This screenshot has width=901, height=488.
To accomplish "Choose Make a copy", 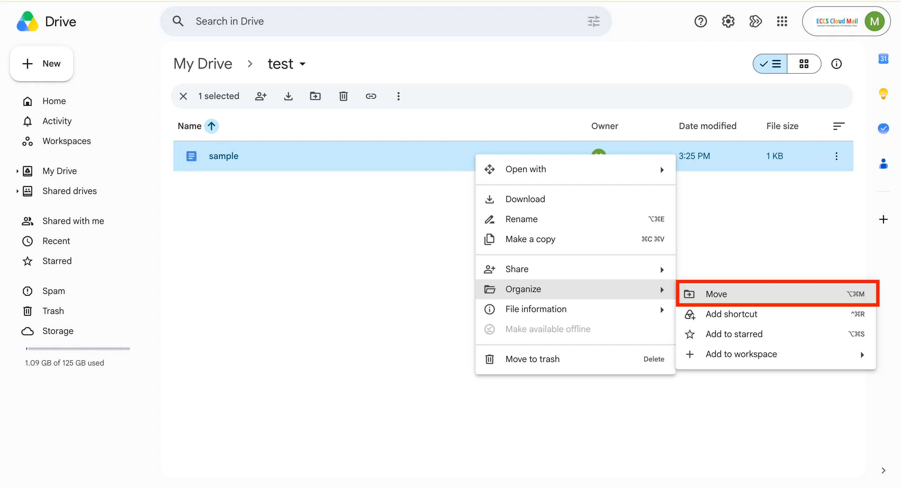I will pyautogui.click(x=575, y=239).
